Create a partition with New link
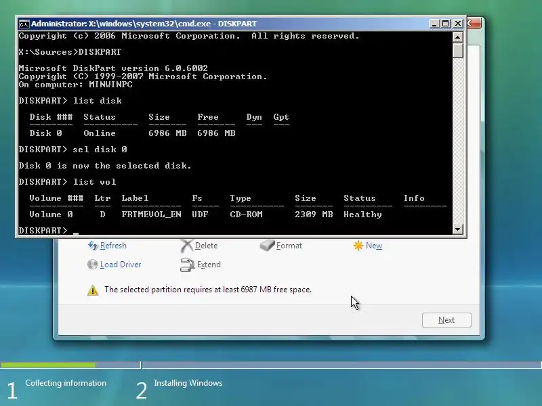 (x=374, y=246)
